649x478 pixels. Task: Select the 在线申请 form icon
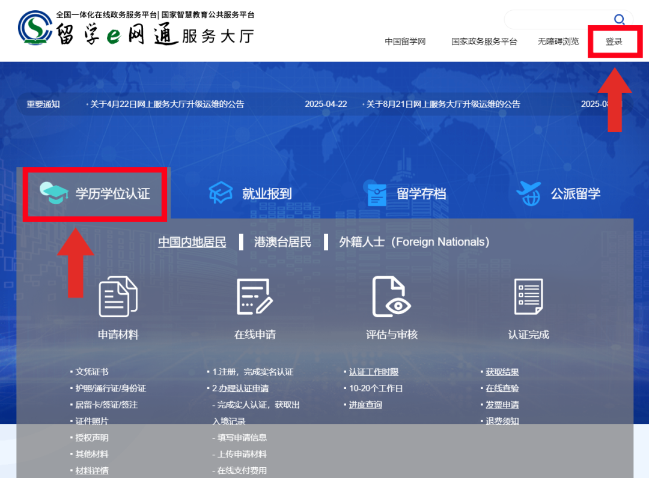[x=253, y=296]
